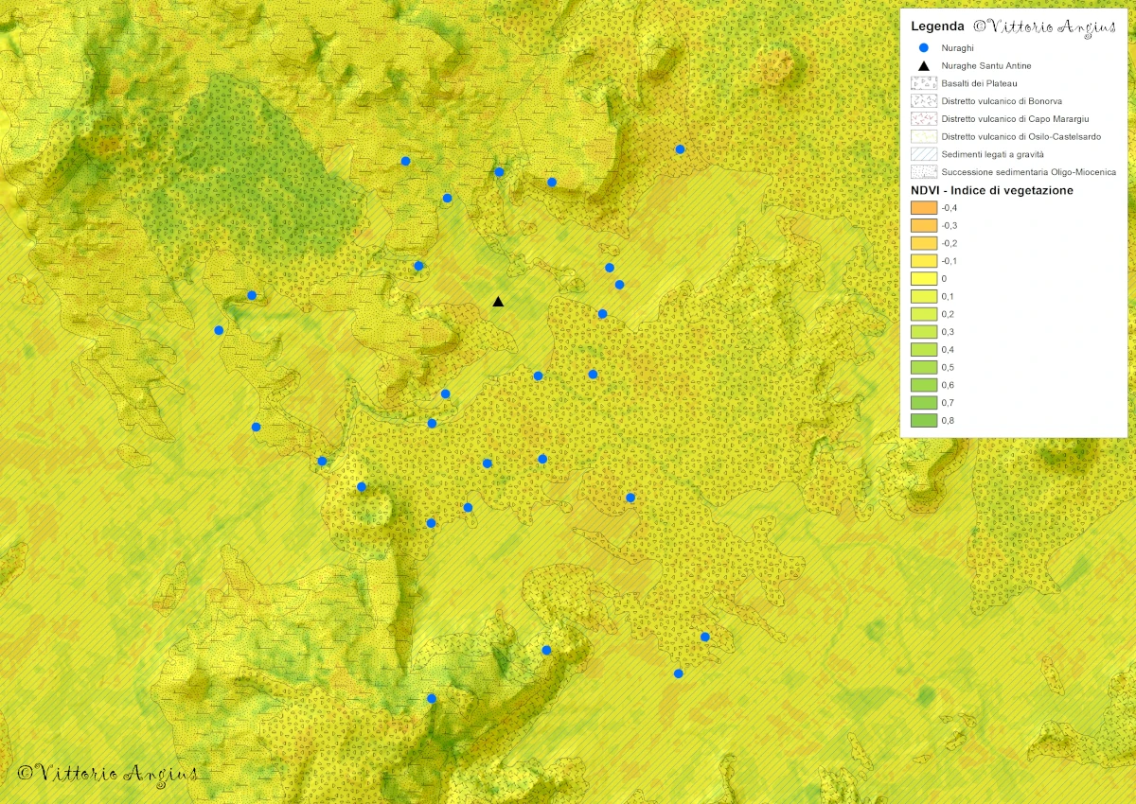Image resolution: width=1136 pixels, height=804 pixels.
Task: Click the 'Legenda' heading text
Action: 937,26
